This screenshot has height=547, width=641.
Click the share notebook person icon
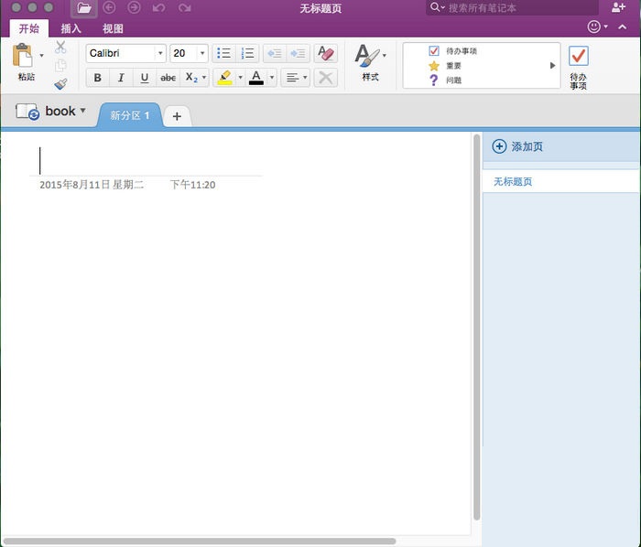(618, 7)
